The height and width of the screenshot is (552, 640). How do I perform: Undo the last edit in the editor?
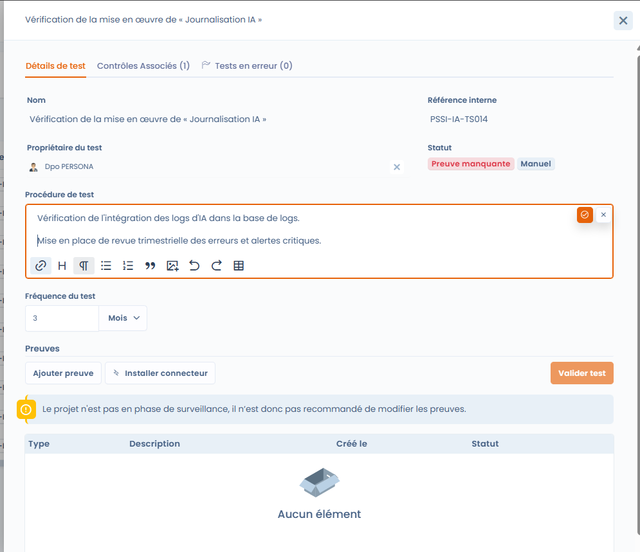194,266
